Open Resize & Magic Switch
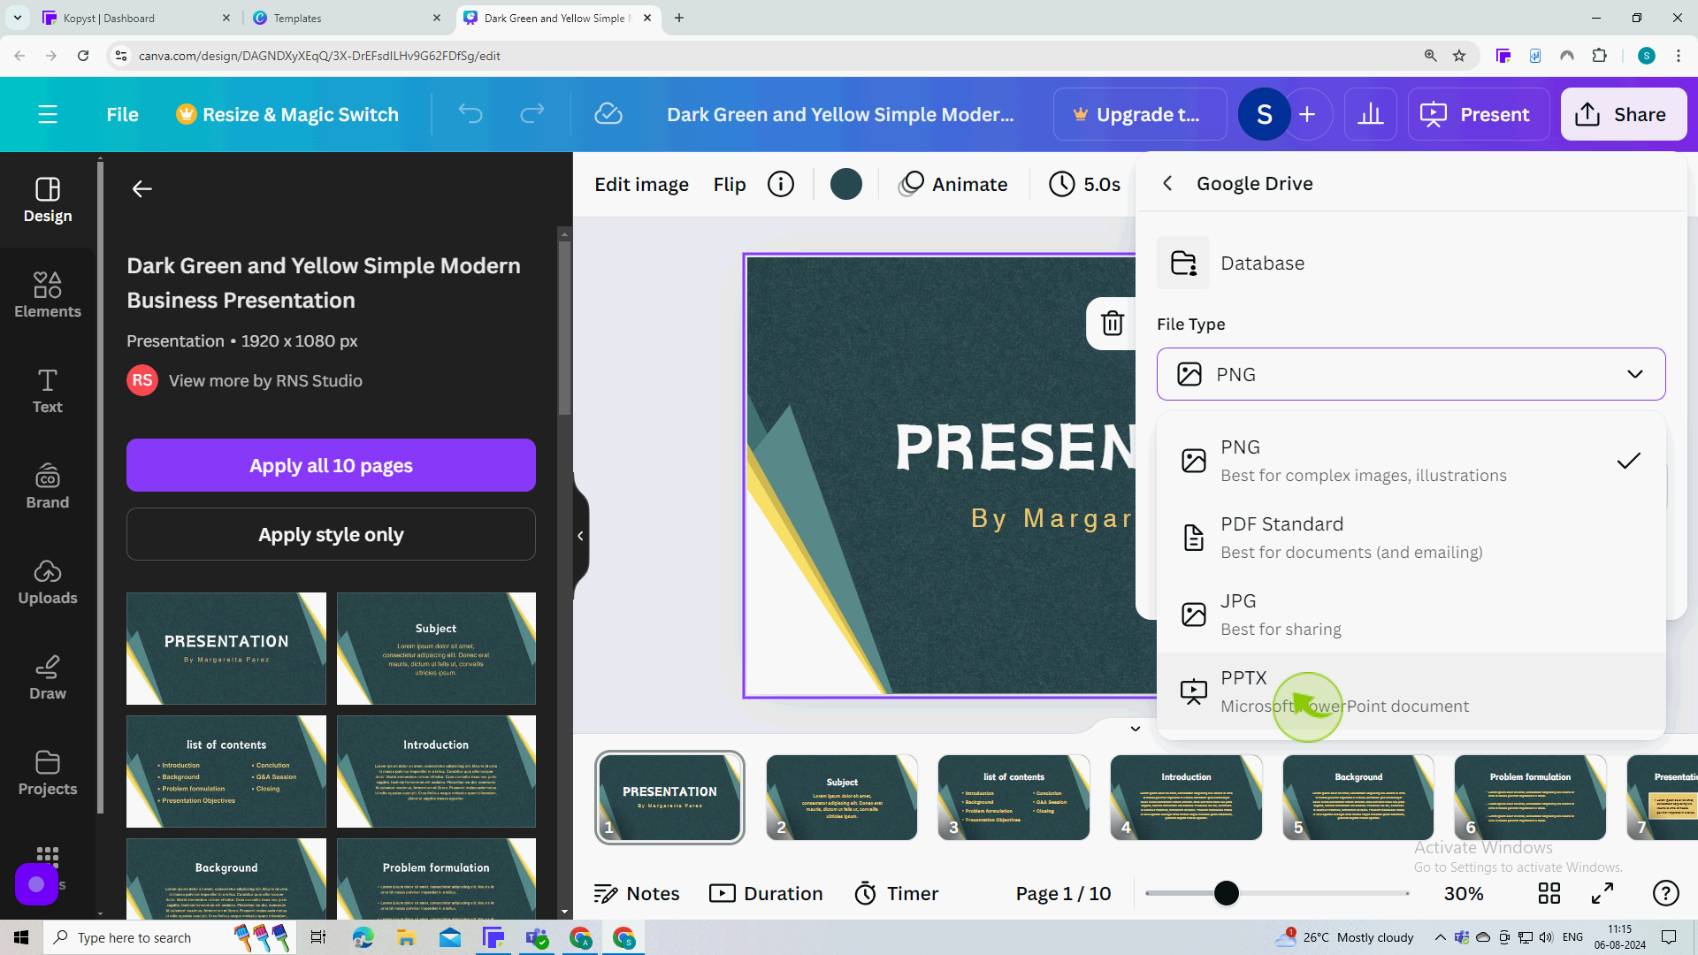This screenshot has height=955, width=1698. pyautogui.click(x=287, y=114)
